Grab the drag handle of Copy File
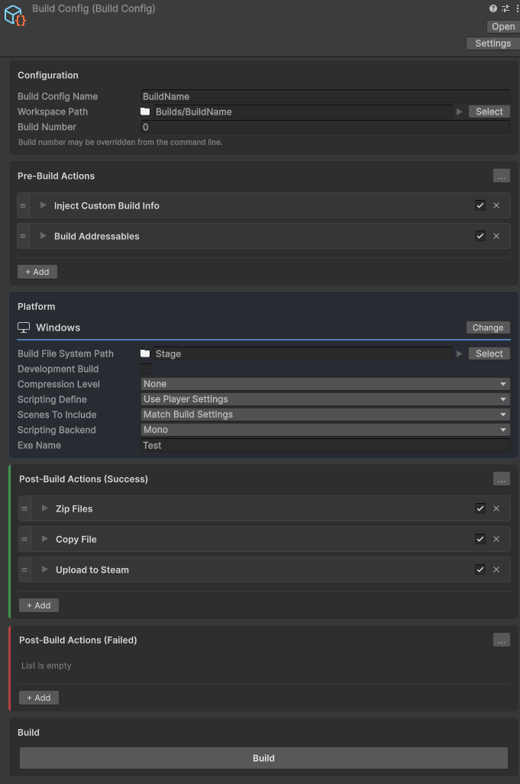The width and height of the screenshot is (520, 784). [x=24, y=539]
